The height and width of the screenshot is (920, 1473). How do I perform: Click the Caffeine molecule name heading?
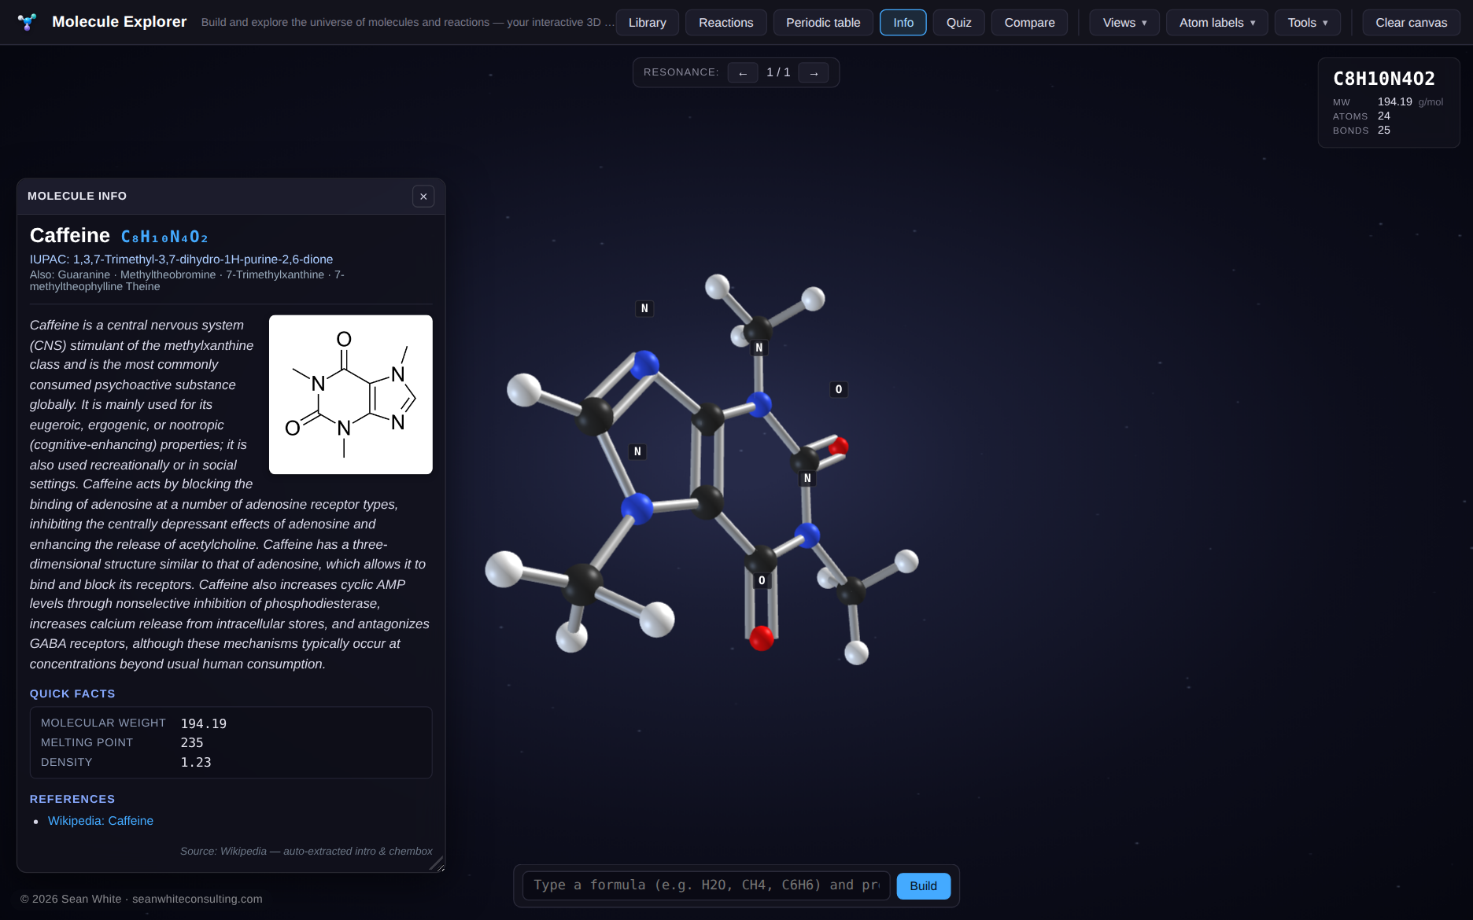tap(70, 236)
